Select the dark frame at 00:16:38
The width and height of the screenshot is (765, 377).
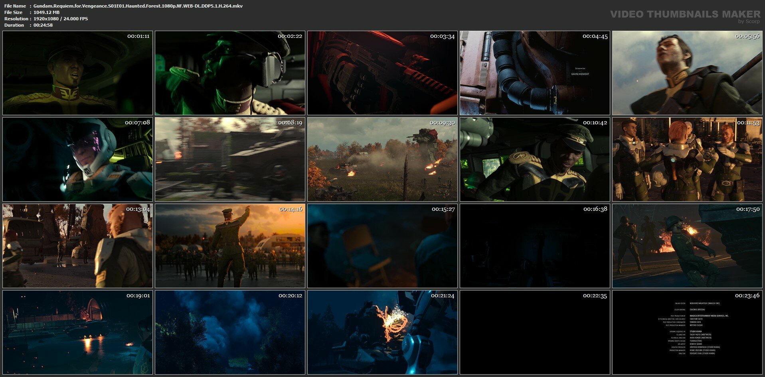tap(535, 246)
